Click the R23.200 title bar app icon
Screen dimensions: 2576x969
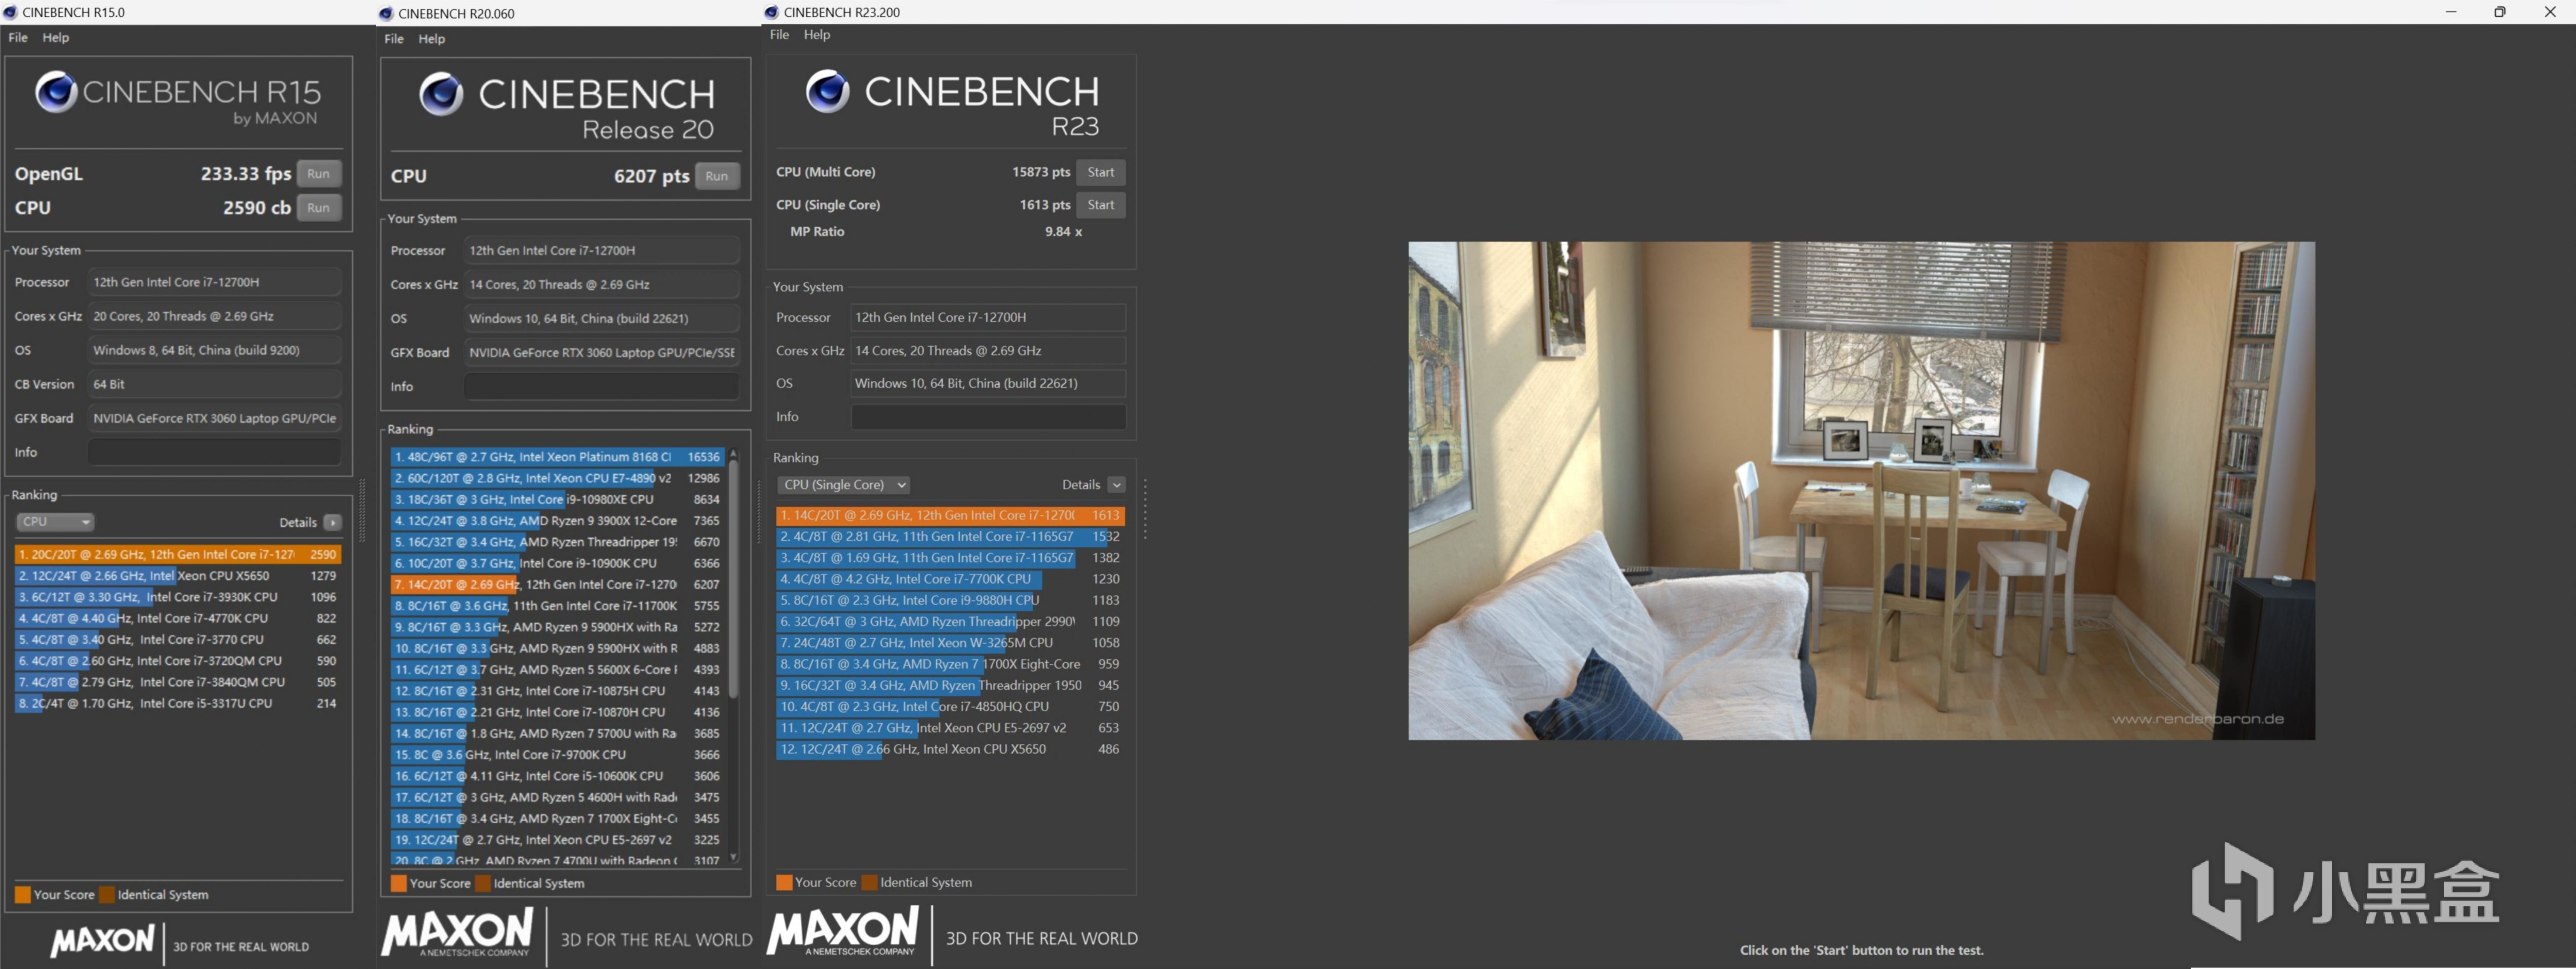pyautogui.click(x=771, y=12)
